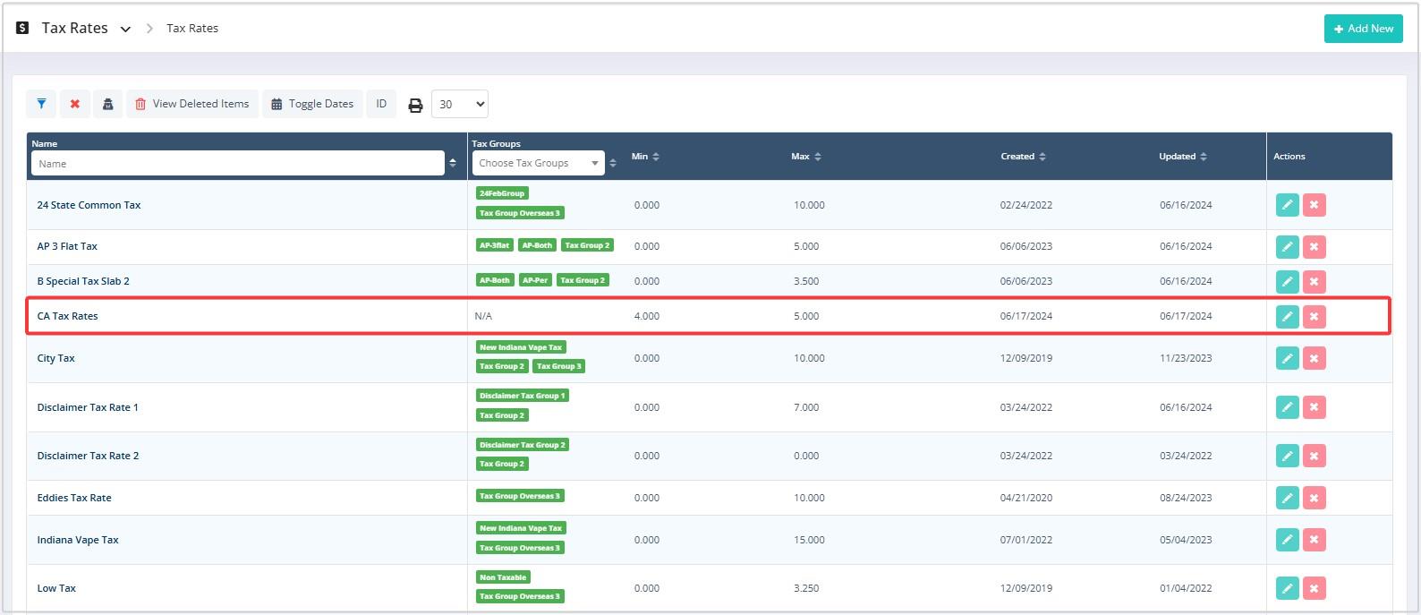Edit Disclaimer Tax Rate 1
Viewport: 1421px width, 615px height.
1288,407
